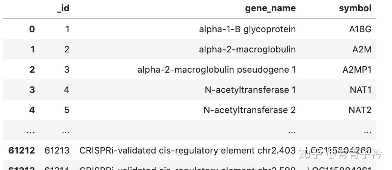Click row index 0 label
This screenshot has height=170, width=392.
32,29
